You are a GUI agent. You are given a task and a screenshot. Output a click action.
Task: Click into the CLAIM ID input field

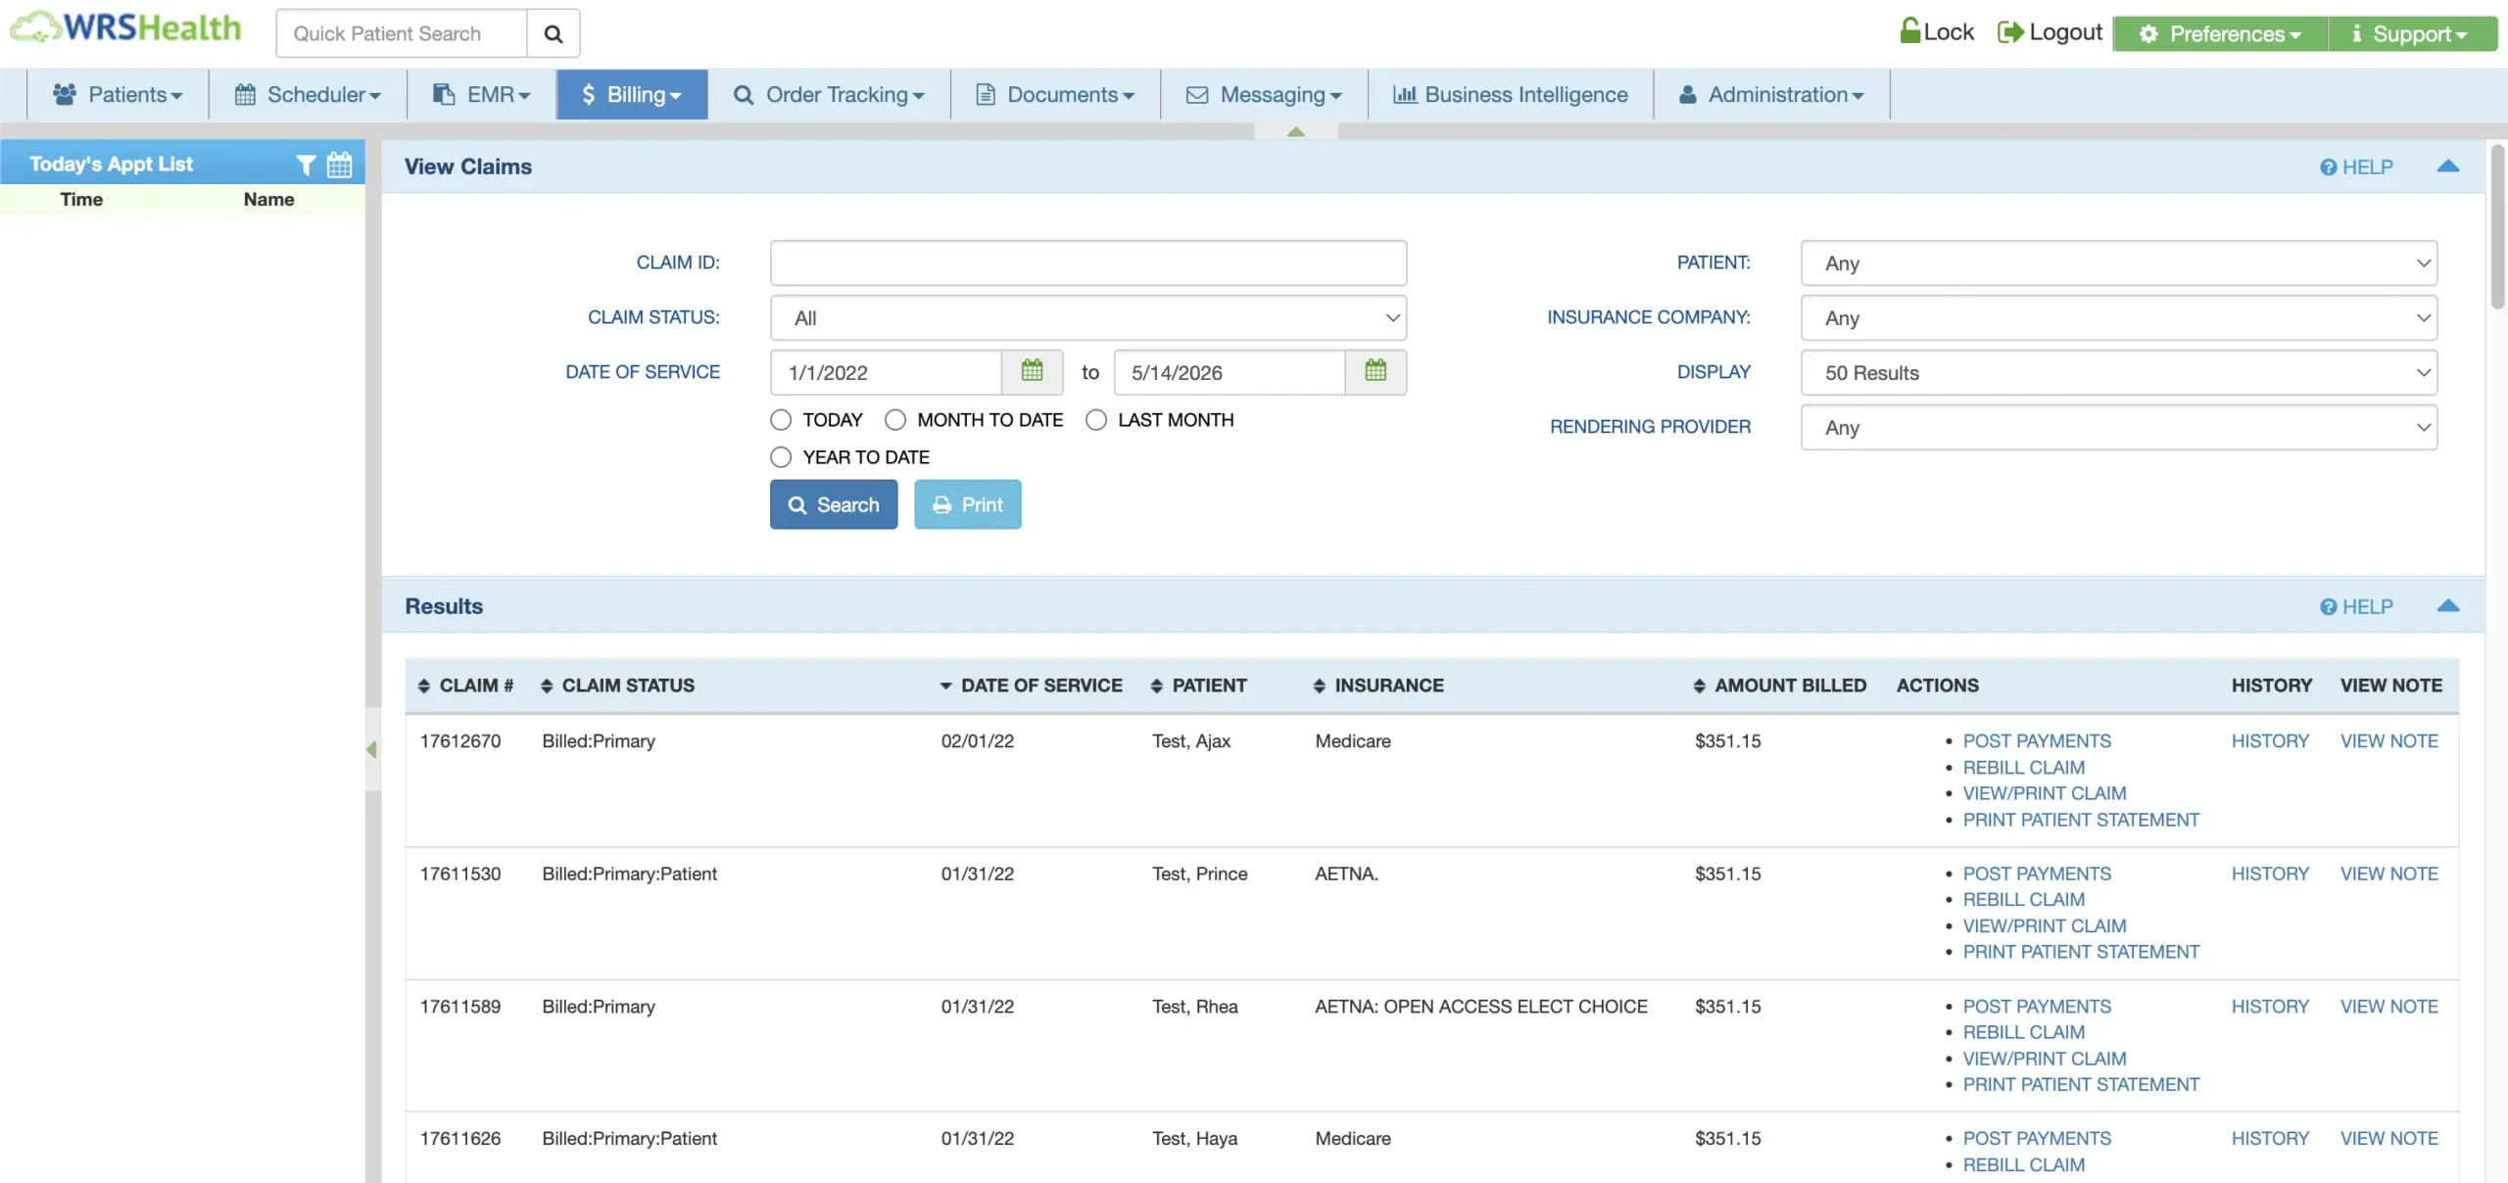coord(1088,262)
